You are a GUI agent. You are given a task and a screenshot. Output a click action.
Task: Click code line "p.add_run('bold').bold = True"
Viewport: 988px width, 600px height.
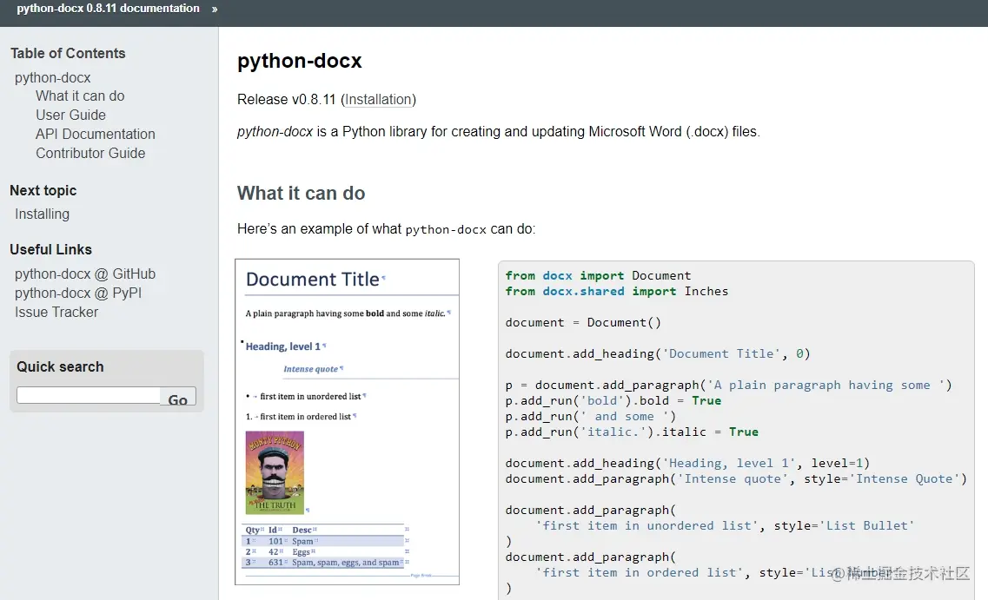tap(613, 400)
